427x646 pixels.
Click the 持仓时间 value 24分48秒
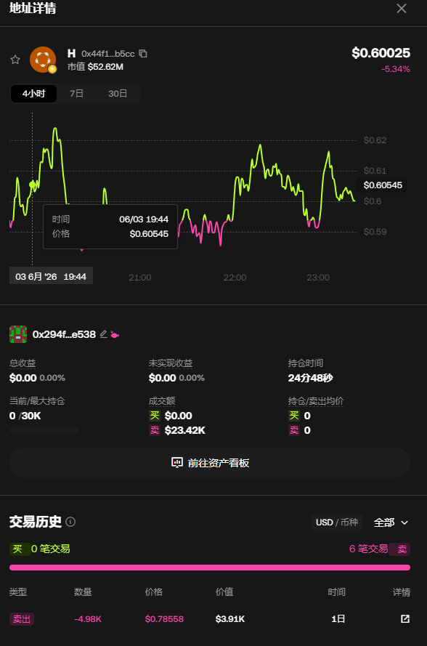[x=311, y=378]
